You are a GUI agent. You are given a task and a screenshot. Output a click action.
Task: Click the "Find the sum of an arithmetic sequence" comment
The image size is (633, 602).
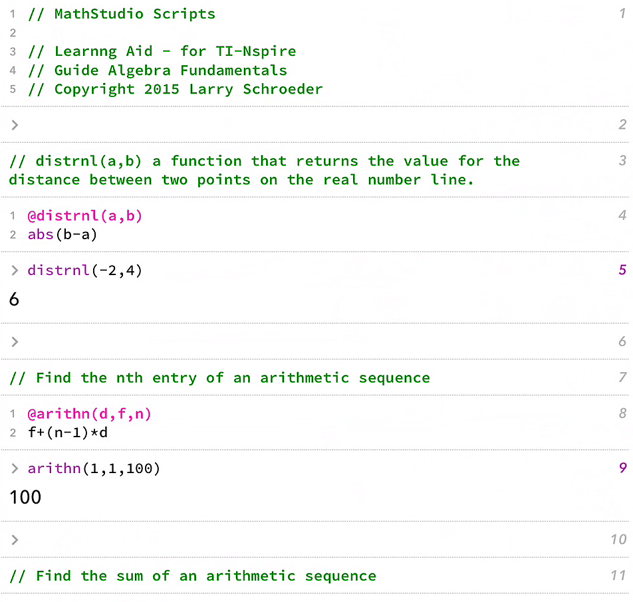[193, 576]
